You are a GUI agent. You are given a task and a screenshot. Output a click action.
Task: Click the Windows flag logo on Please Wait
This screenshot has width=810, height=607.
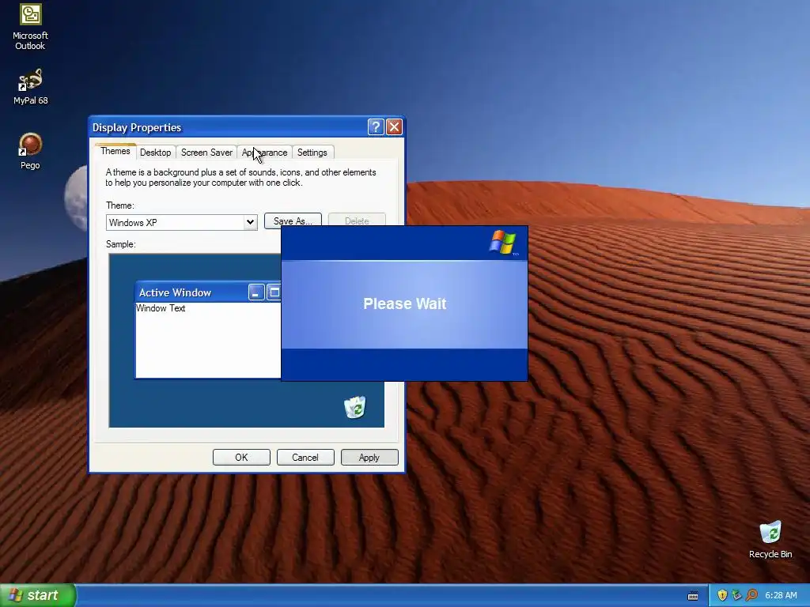(x=502, y=242)
